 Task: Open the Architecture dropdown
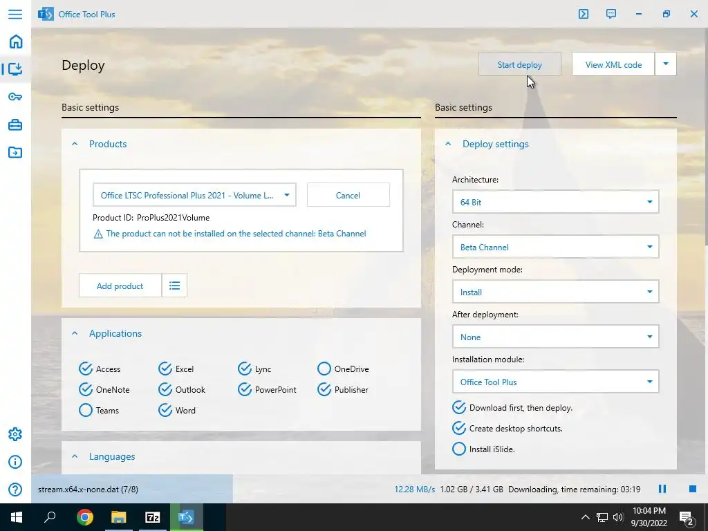click(x=555, y=202)
